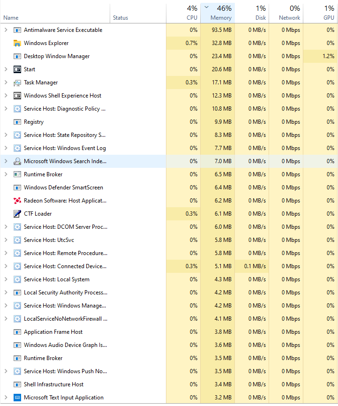Expand the Start process group
Screen dimensions: 338x406
(x=6, y=69)
